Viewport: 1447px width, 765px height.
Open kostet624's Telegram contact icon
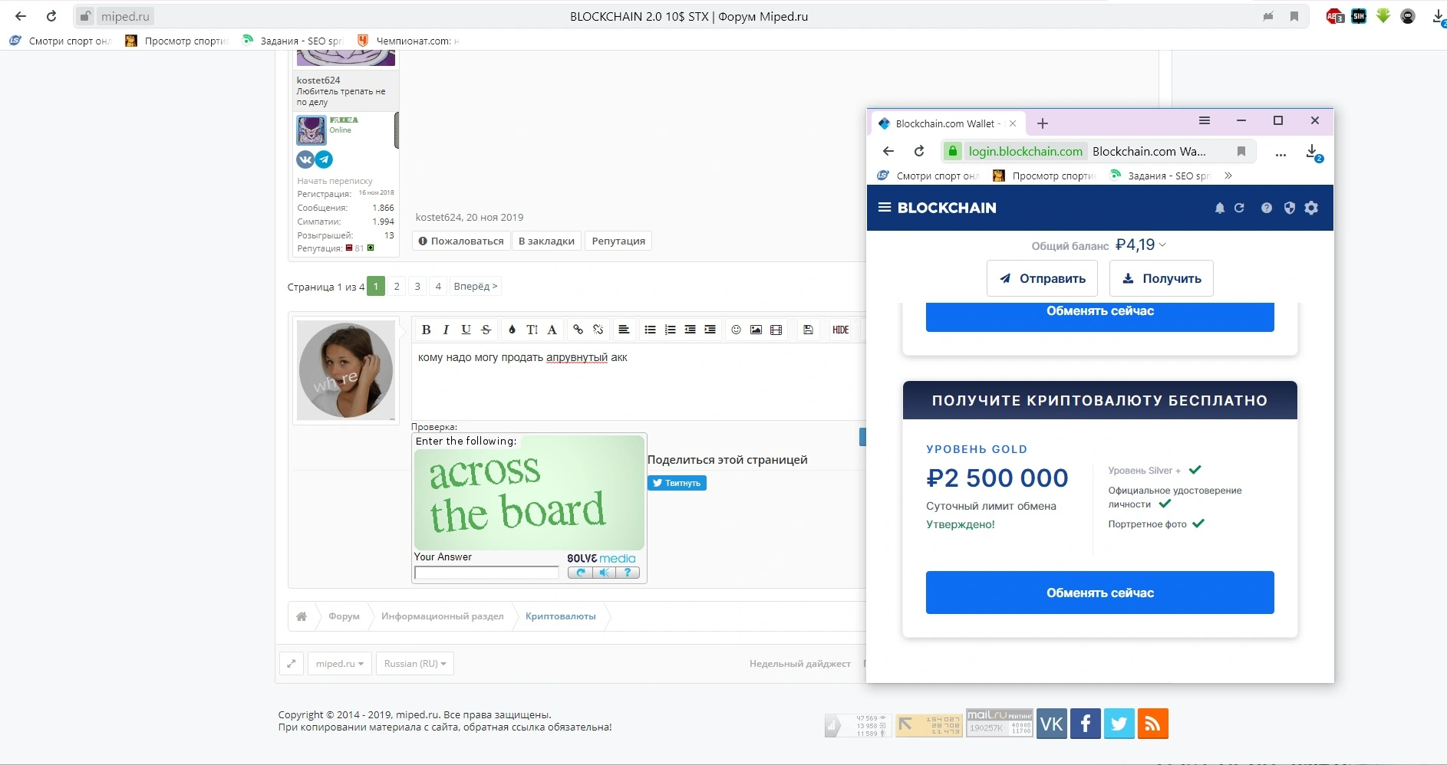point(325,159)
